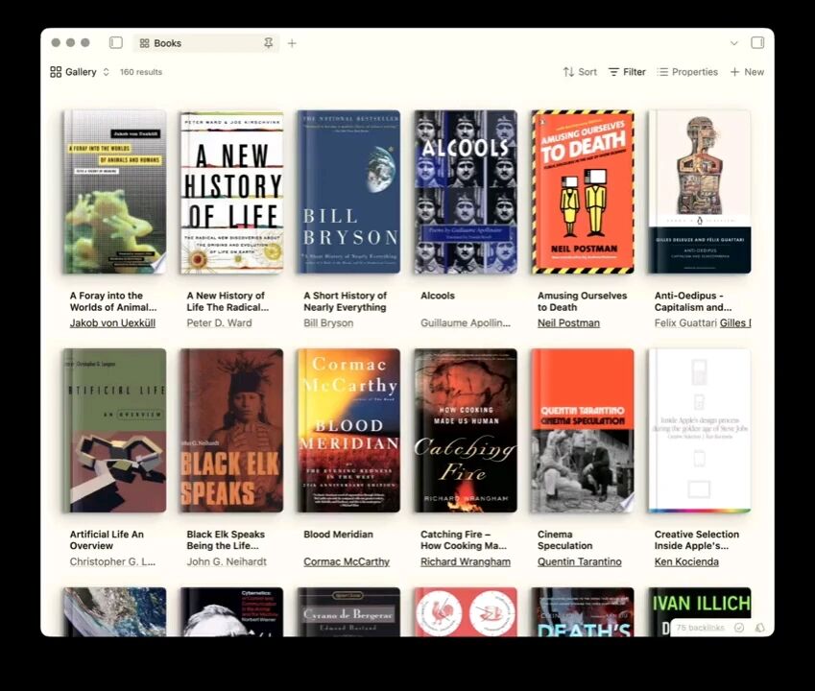The width and height of the screenshot is (815, 691).
Task: Click the 'Amusing Ourselves to Death' title
Action: click(582, 301)
